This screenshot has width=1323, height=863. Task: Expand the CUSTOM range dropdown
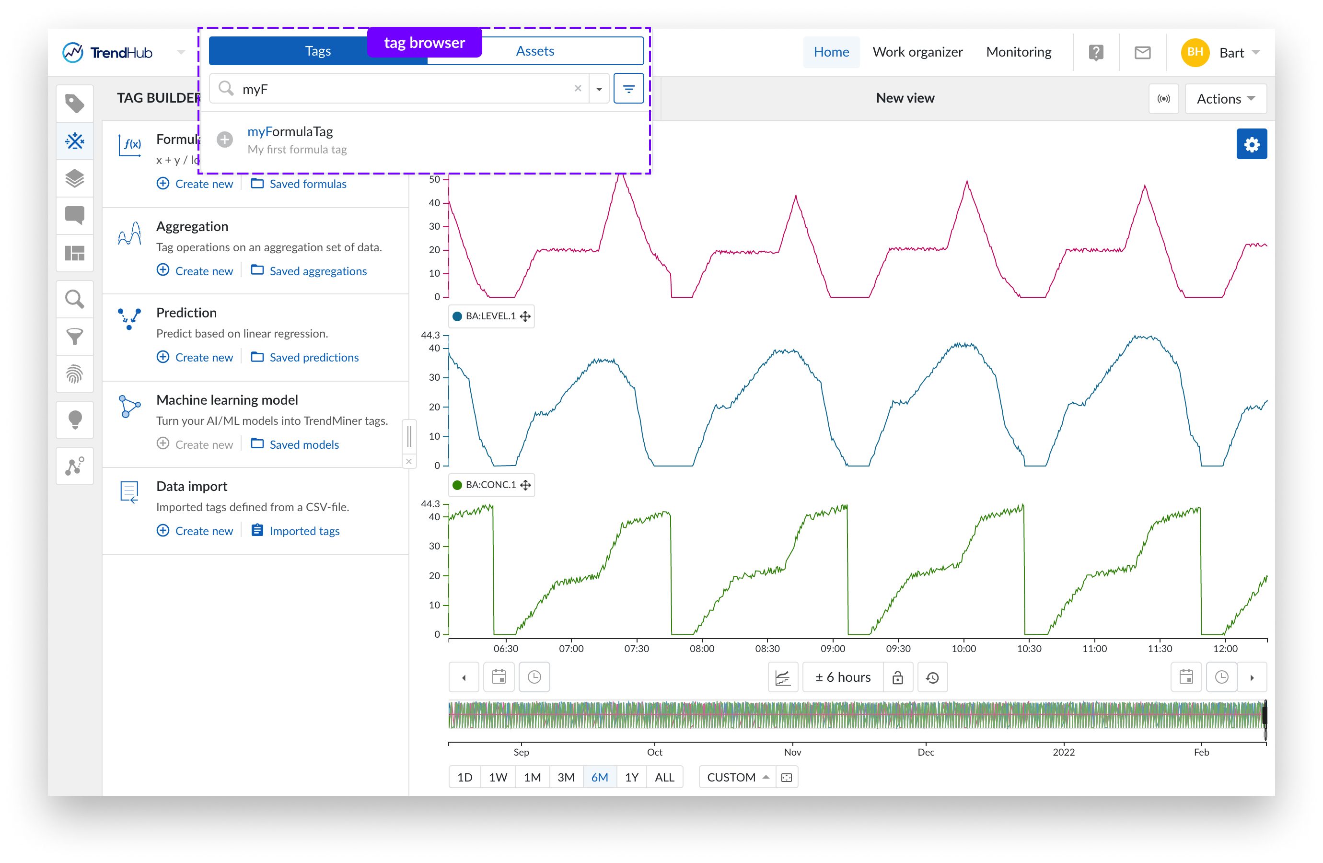click(737, 777)
